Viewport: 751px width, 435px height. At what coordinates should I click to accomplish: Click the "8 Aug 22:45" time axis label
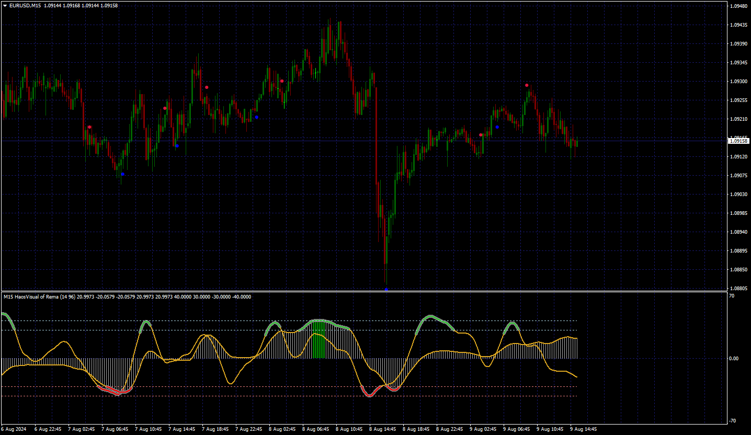pos(450,429)
